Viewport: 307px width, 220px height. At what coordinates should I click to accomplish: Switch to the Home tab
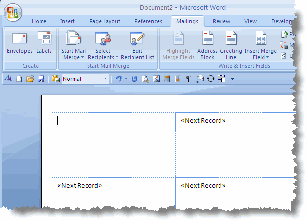(x=39, y=21)
